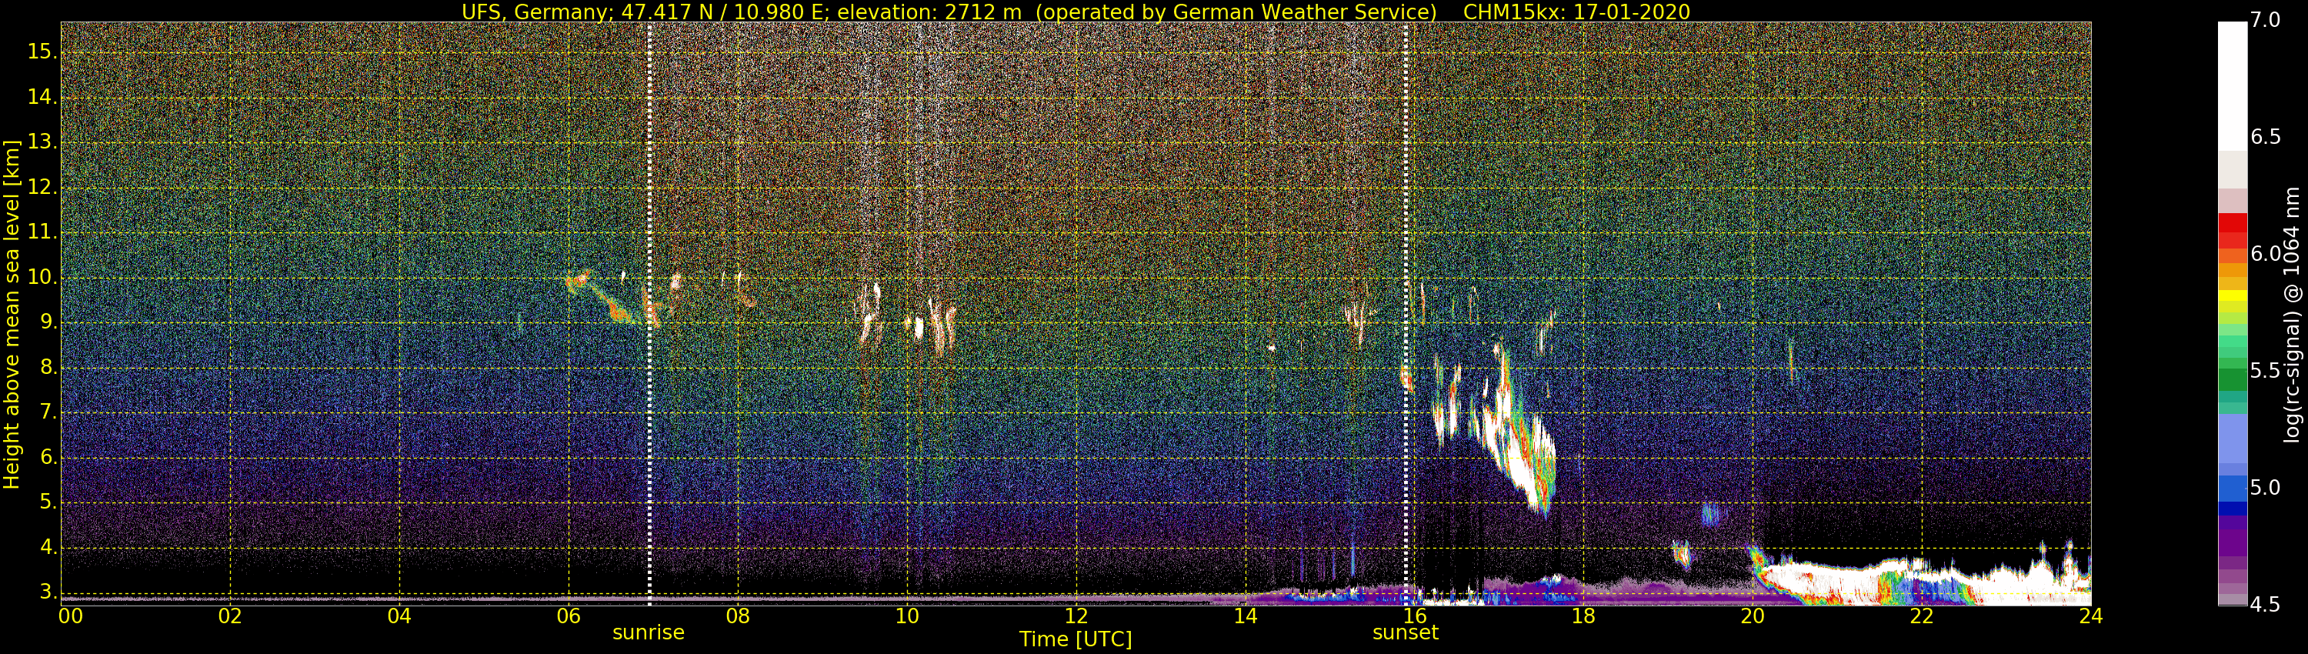Click the '08' time tick label
This screenshot has height=654, width=2308.
point(737,616)
